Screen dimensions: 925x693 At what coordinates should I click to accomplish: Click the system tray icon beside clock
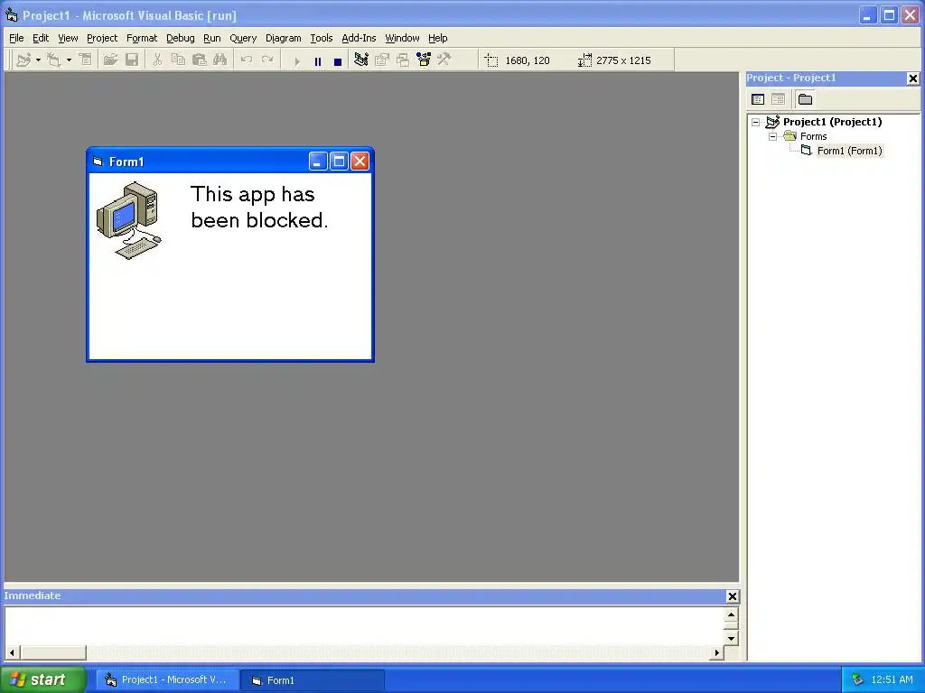tap(857, 680)
